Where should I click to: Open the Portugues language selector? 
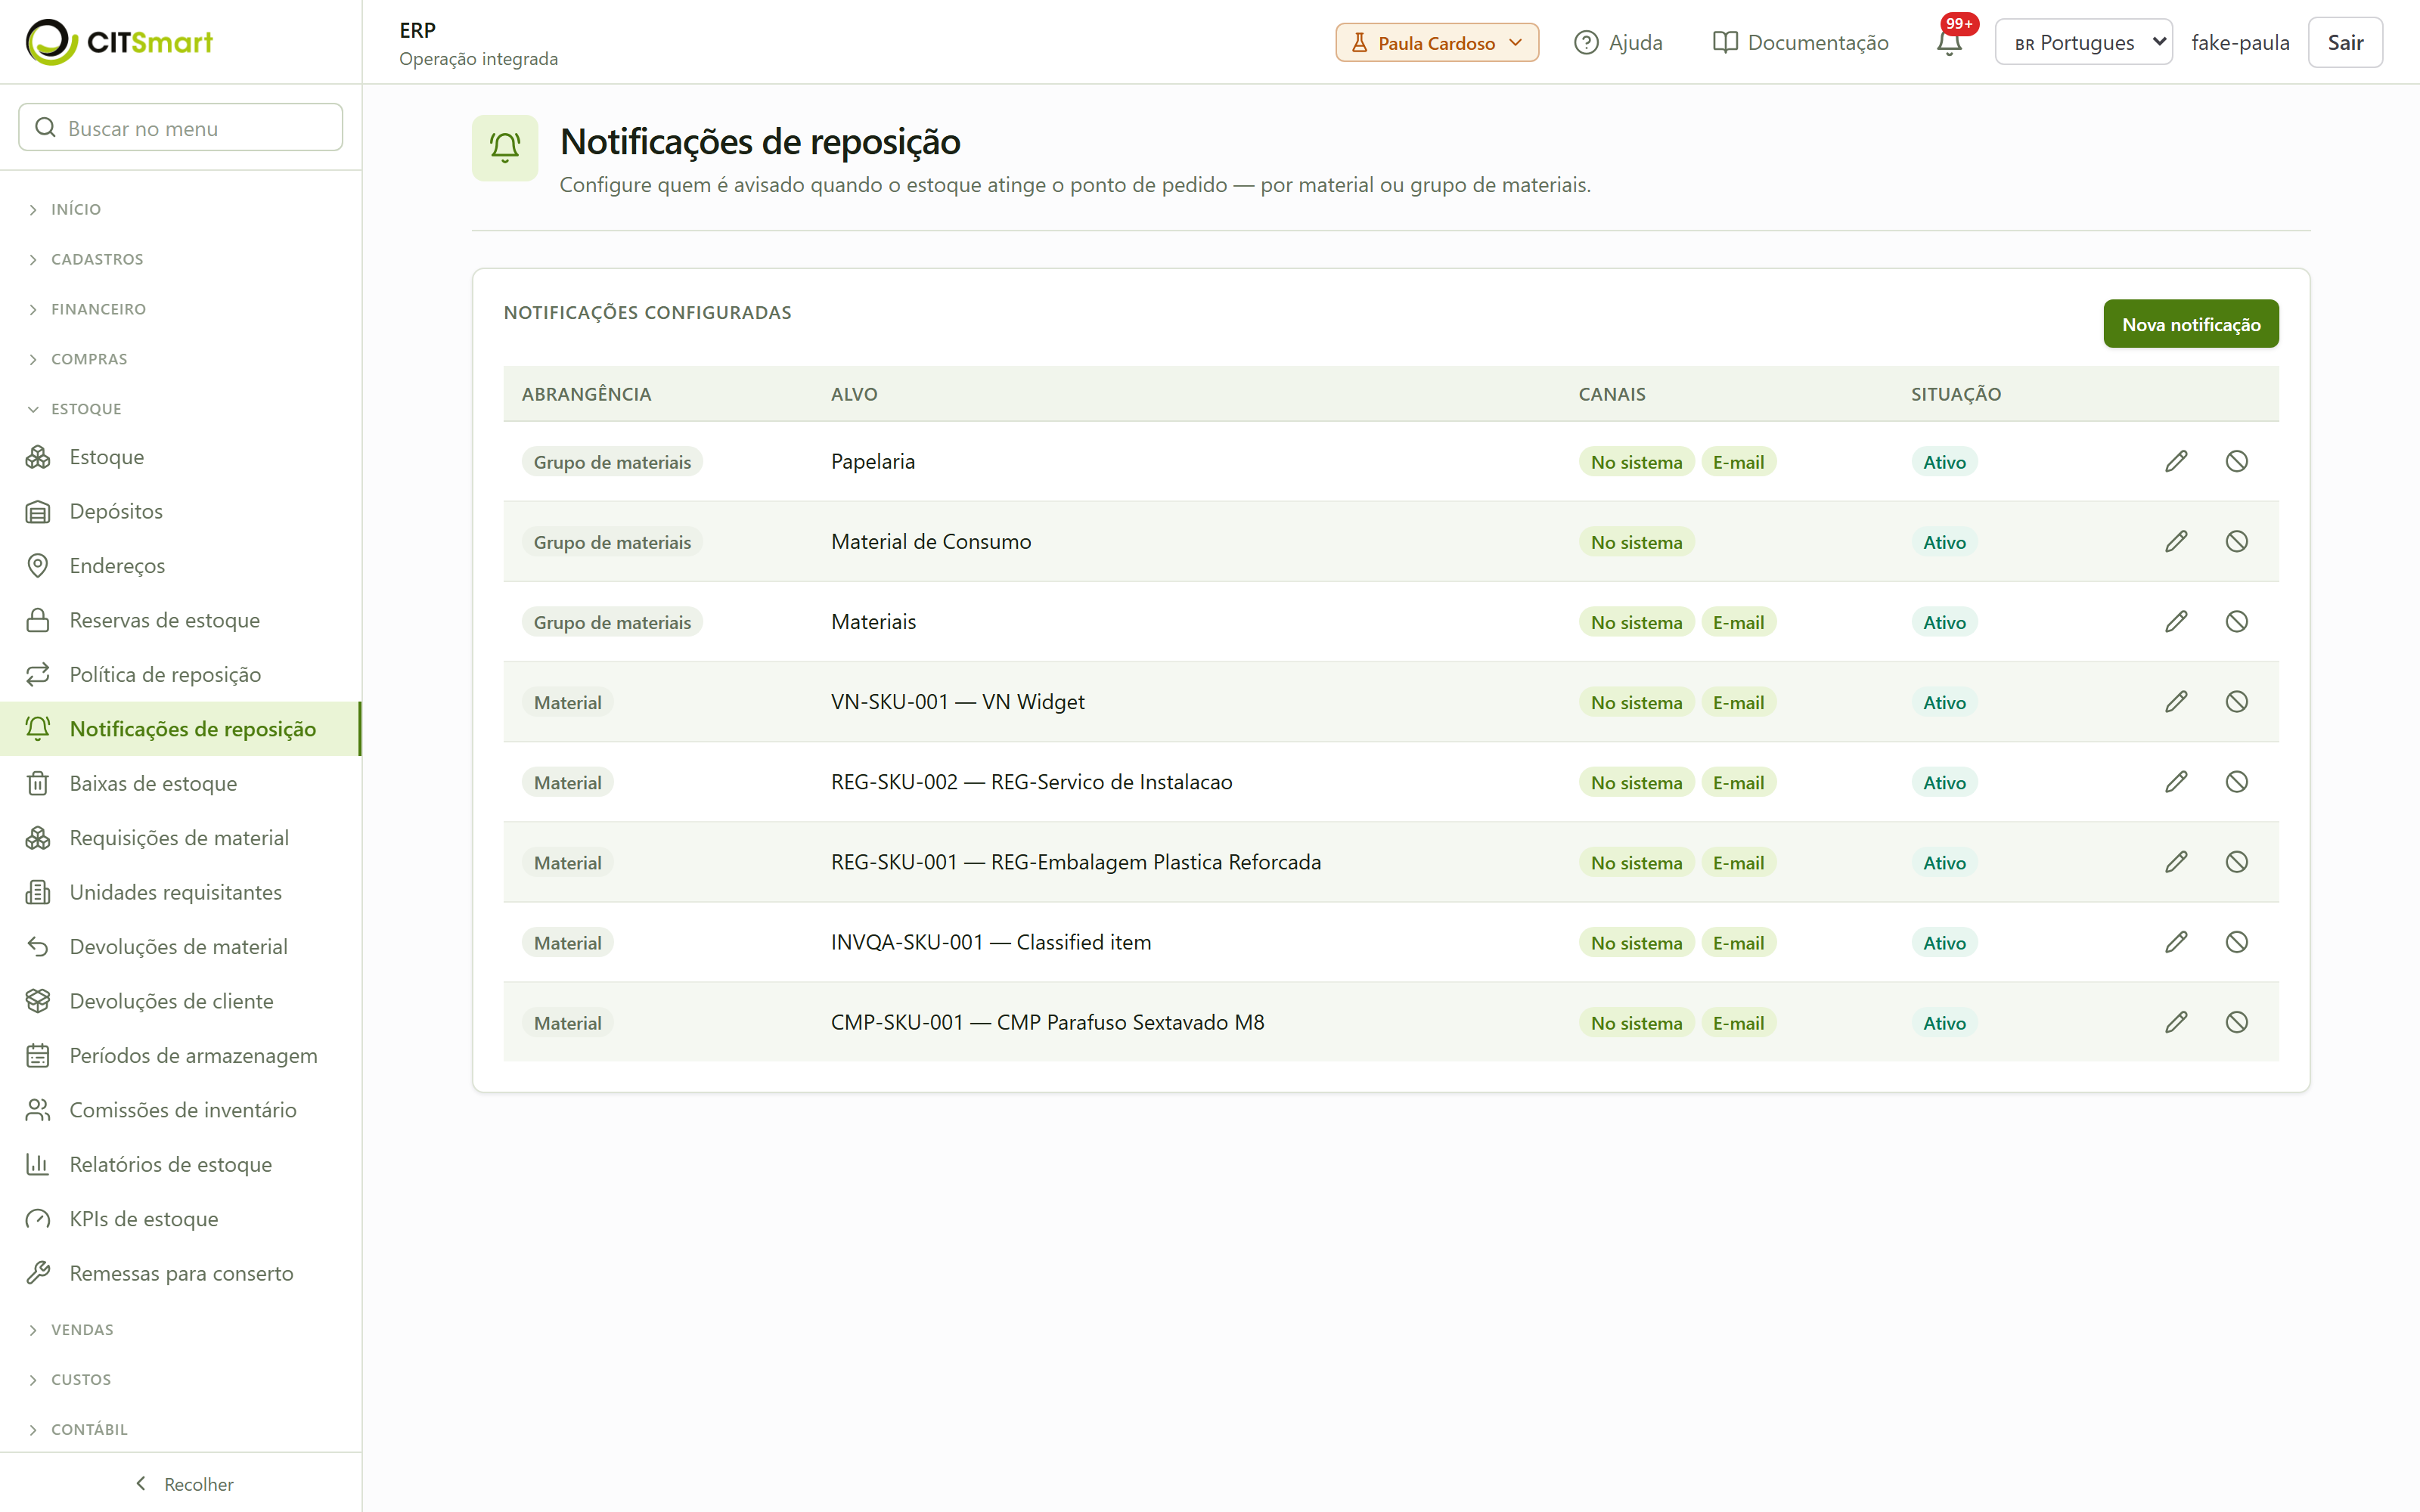(2083, 42)
